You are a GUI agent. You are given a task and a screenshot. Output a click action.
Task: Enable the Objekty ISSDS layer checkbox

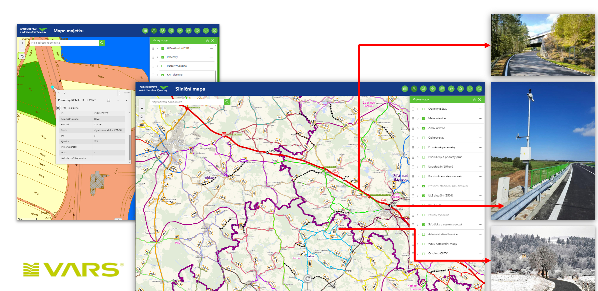coord(424,109)
